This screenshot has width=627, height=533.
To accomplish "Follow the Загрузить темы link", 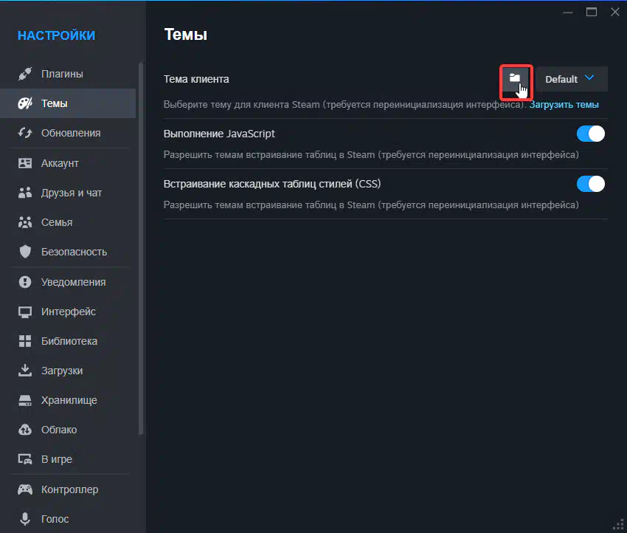I will pos(564,105).
